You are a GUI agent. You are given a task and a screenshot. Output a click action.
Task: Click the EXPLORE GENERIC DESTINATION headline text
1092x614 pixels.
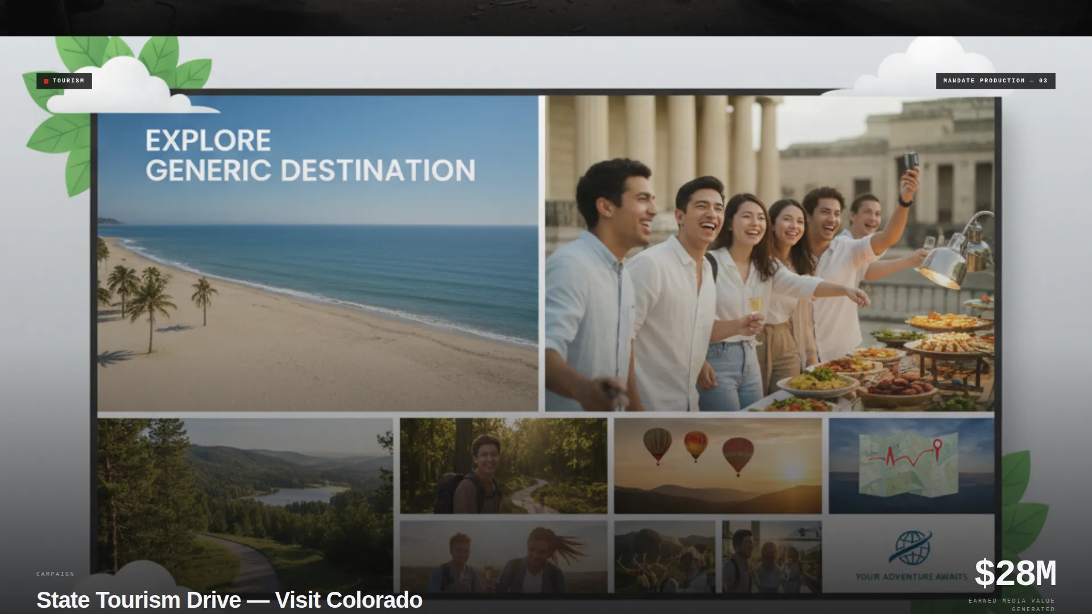310,156
